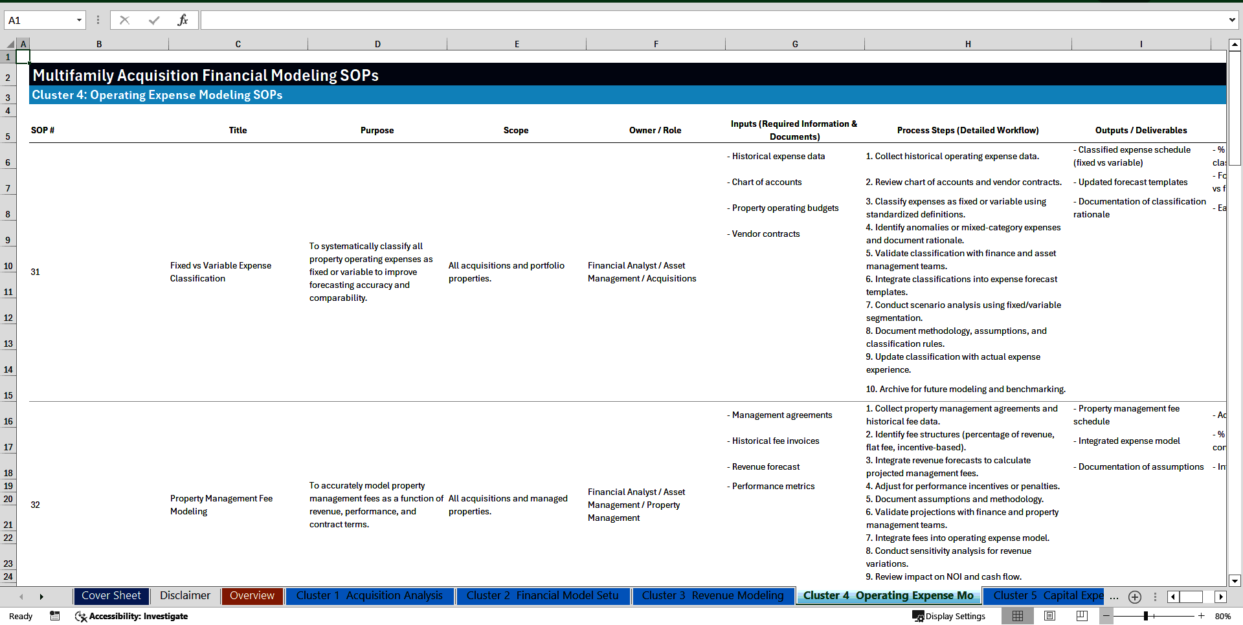Expand the formula bar with its chevron
The width and height of the screenshot is (1243, 625).
click(1233, 19)
